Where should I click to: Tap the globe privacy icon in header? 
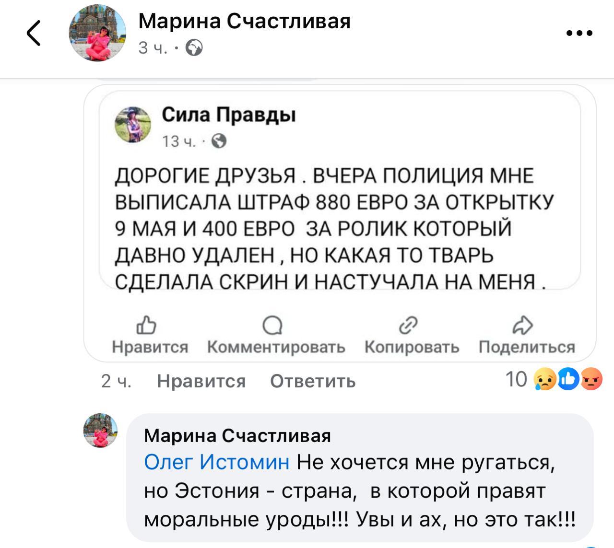194,48
